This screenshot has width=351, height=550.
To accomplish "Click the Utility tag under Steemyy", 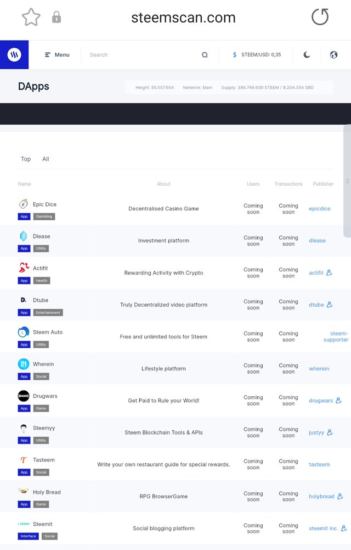I will [x=41, y=440].
